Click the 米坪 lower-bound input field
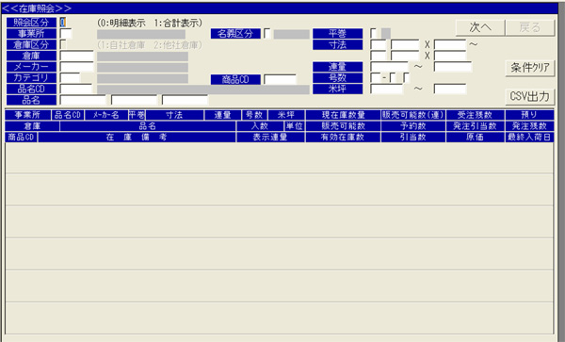The height and width of the screenshot is (342, 565). pos(387,89)
